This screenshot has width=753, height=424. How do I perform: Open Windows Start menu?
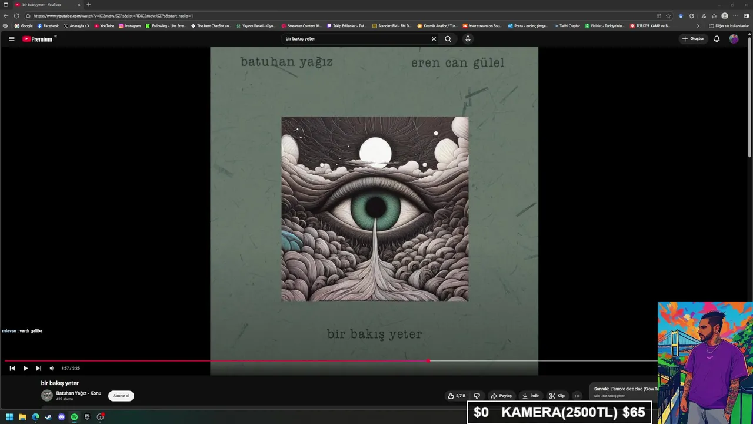(9, 417)
